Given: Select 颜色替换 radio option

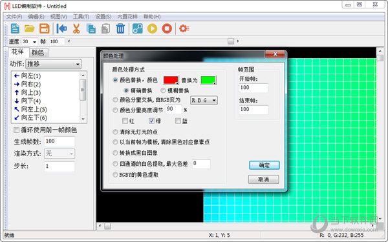Looking at the screenshot, I should click(x=115, y=80).
